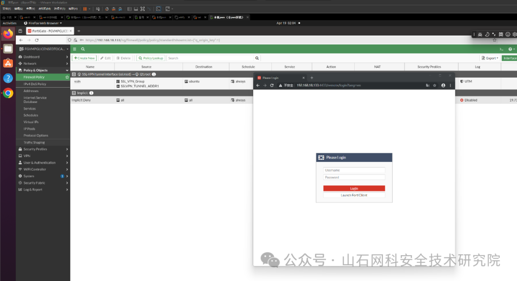Open the Firefox Web Browser app menu
Screen dimensions: 517x281
pyautogui.click(x=43, y=23)
